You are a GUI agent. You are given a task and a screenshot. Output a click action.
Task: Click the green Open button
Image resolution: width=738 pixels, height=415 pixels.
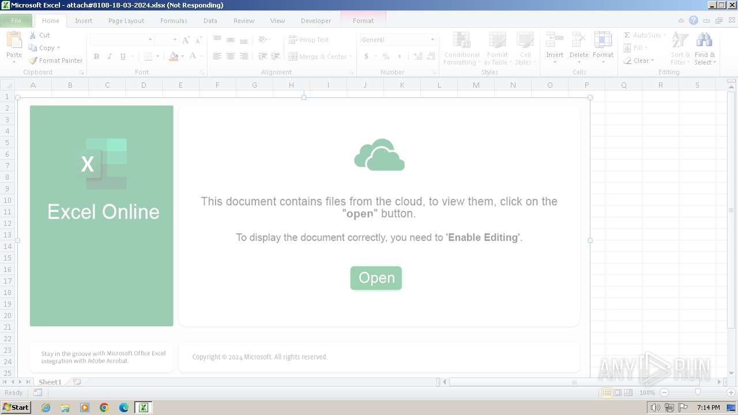pyautogui.click(x=376, y=278)
